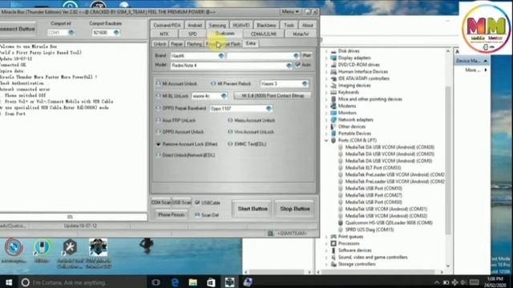Select Vivo Account UnLock option
The image size is (513, 288).
pyautogui.click(x=230, y=132)
